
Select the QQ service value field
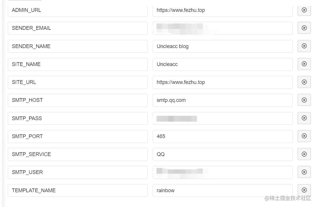[x=222, y=154]
